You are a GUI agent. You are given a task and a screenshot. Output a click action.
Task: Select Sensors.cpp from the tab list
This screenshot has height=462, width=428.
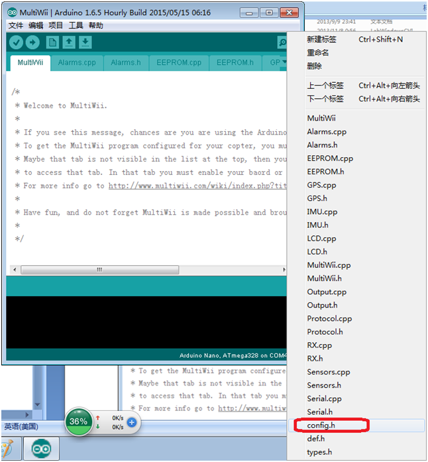click(x=356, y=372)
